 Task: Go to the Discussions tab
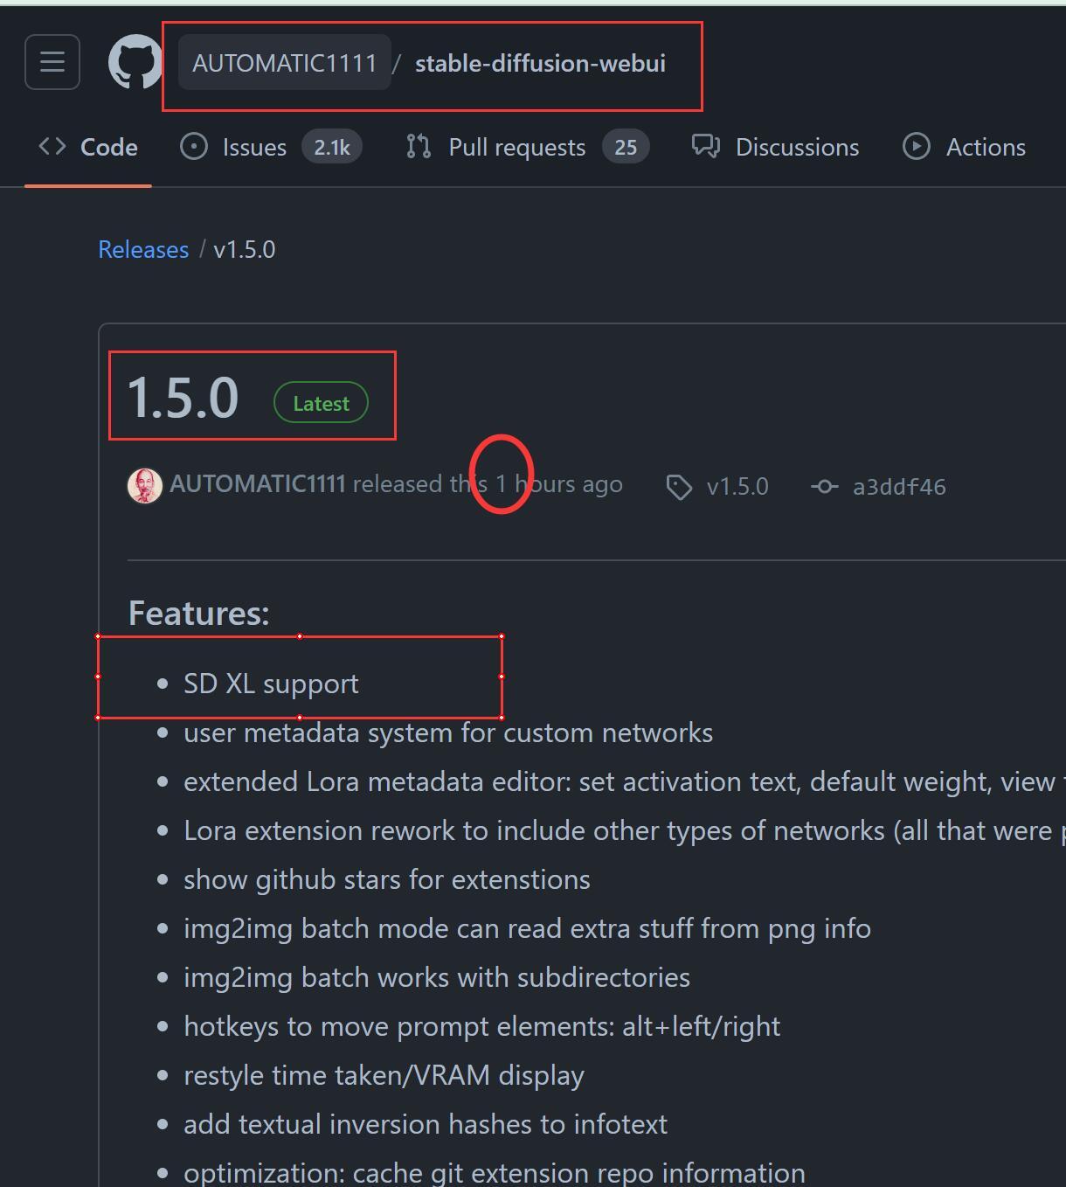pyautogui.click(x=776, y=147)
